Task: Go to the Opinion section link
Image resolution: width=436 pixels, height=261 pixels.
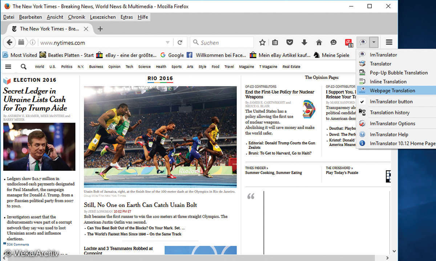Action: point(114,67)
